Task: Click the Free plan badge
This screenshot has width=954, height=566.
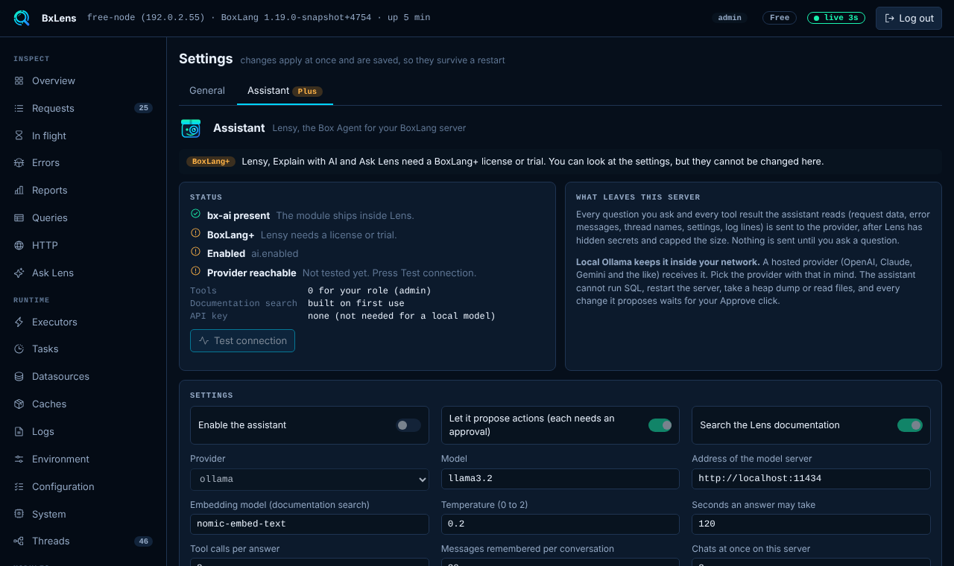Action: 780,18
